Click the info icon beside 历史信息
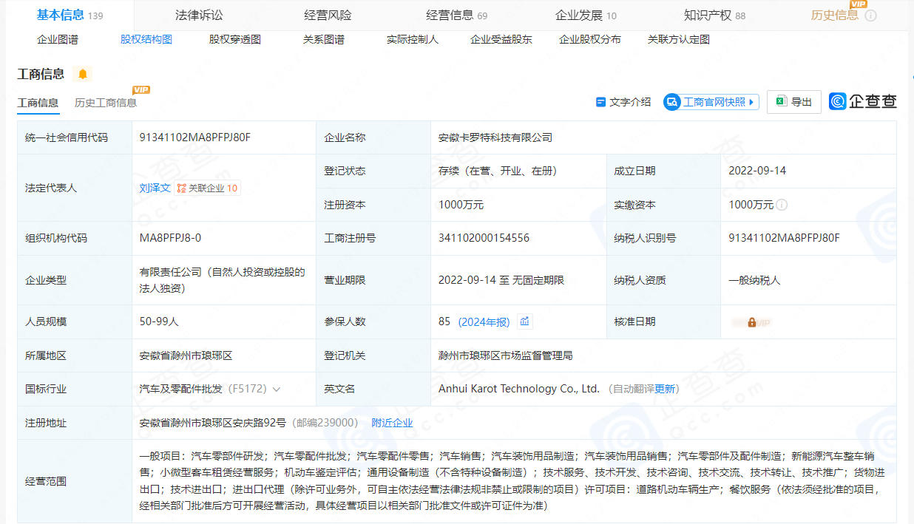The width and height of the screenshot is (914, 524). pos(870,16)
